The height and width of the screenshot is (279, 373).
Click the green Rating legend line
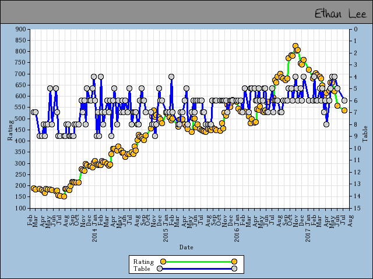coord(199,262)
